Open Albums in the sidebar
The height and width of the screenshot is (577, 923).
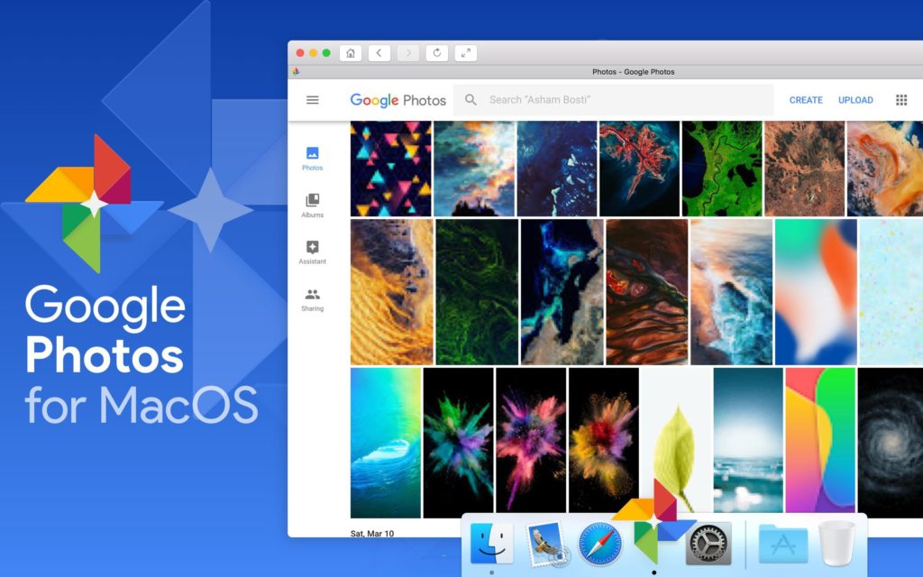coord(313,206)
